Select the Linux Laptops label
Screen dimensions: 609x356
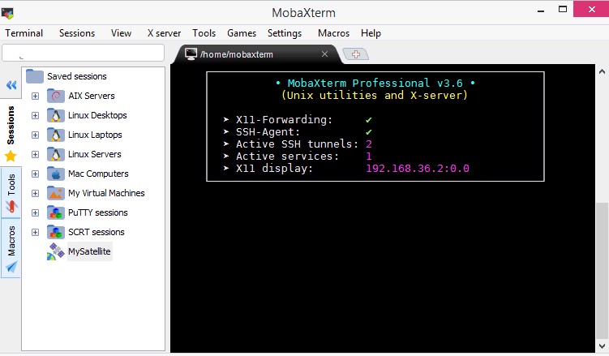95,135
